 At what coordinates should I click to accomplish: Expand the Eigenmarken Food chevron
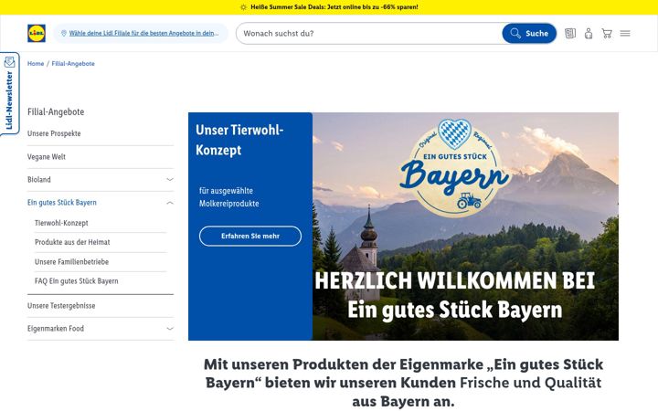170,329
